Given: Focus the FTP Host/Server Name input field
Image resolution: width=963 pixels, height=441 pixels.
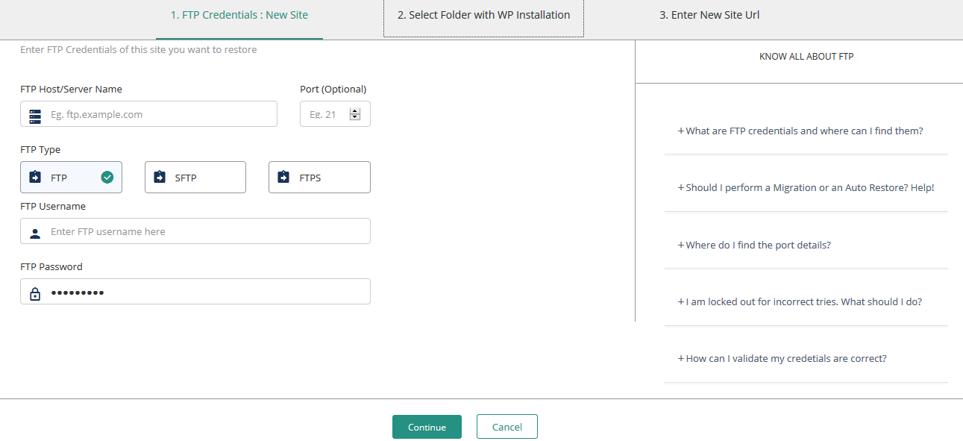Looking at the screenshot, I should click(148, 114).
